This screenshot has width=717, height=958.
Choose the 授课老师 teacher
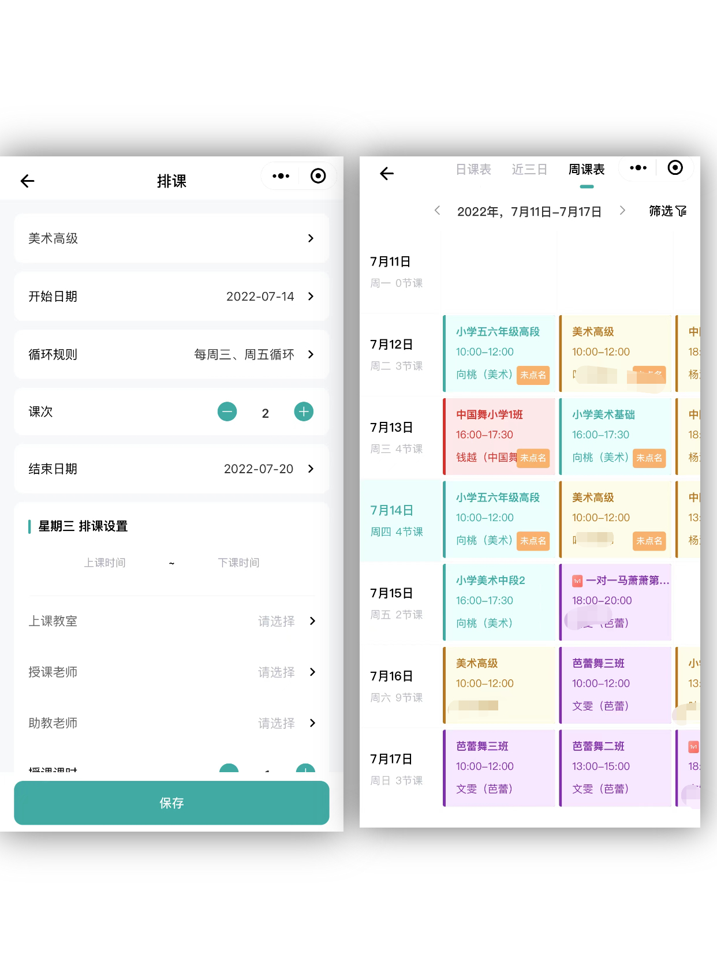[171, 672]
